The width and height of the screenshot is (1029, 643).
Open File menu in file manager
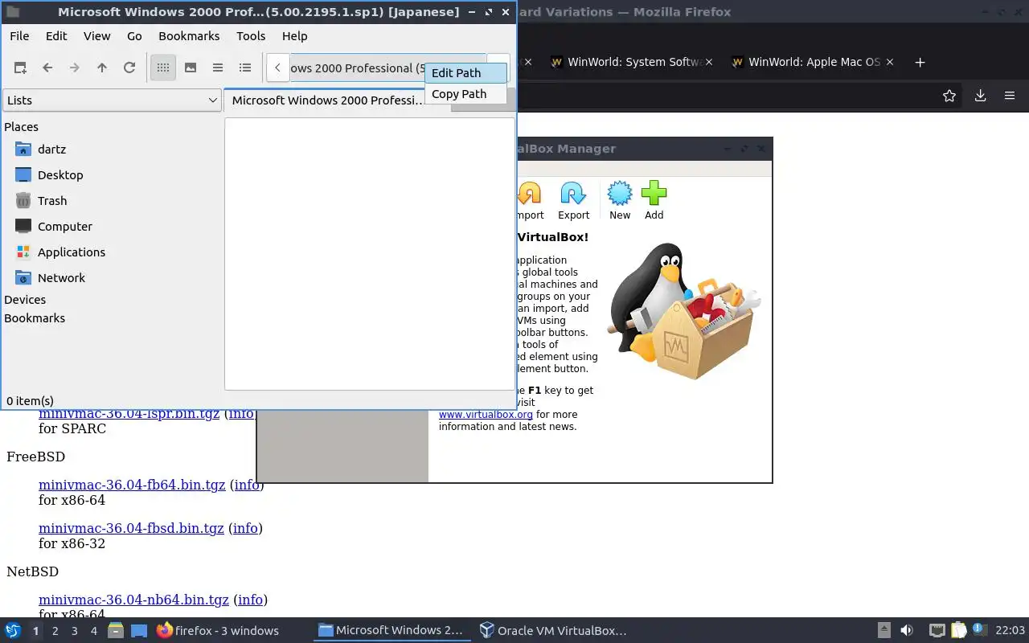click(x=19, y=36)
